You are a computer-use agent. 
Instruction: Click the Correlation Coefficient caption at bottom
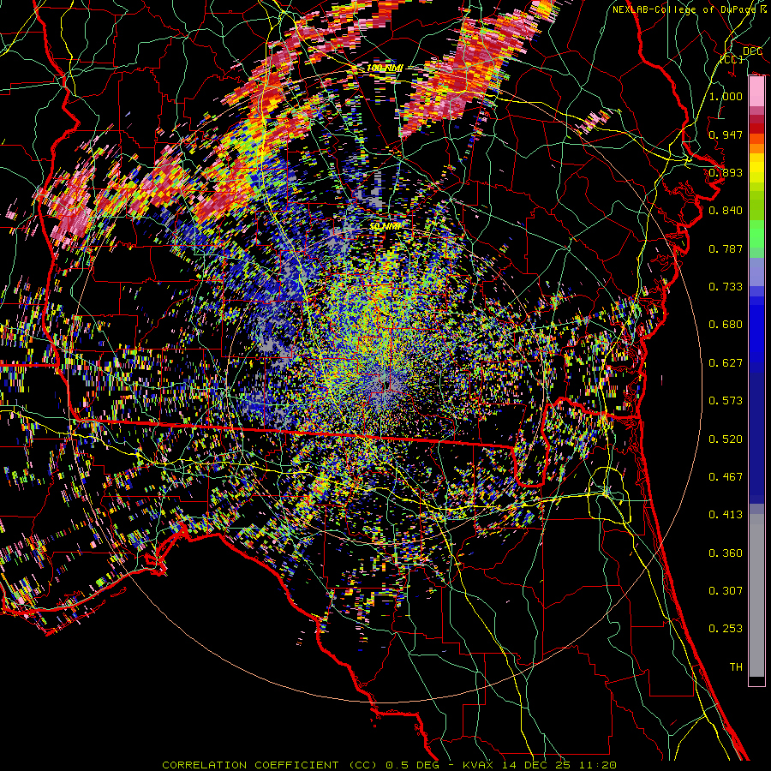pos(390,765)
